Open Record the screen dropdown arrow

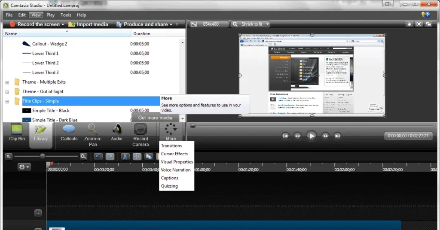pos(63,24)
